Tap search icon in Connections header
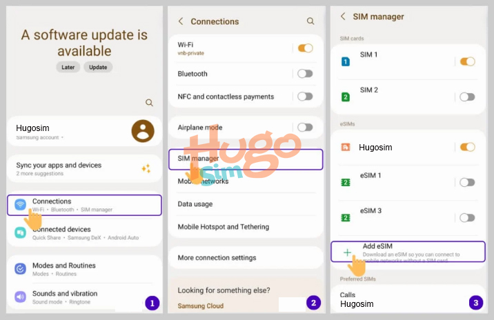The width and height of the screenshot is (494, 320). tap(310, 21)
